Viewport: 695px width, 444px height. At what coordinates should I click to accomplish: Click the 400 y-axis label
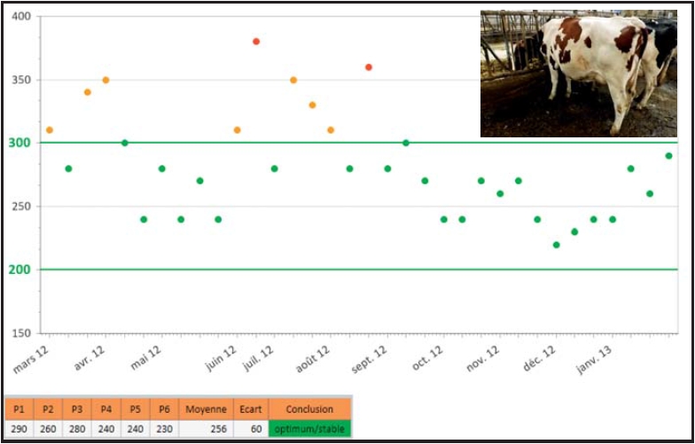click(22, 17)
